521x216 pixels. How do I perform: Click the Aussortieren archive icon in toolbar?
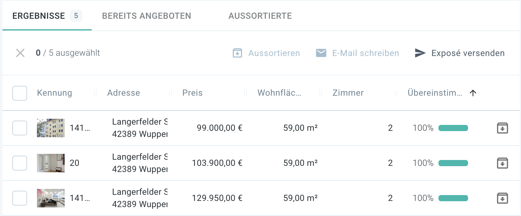237,53
